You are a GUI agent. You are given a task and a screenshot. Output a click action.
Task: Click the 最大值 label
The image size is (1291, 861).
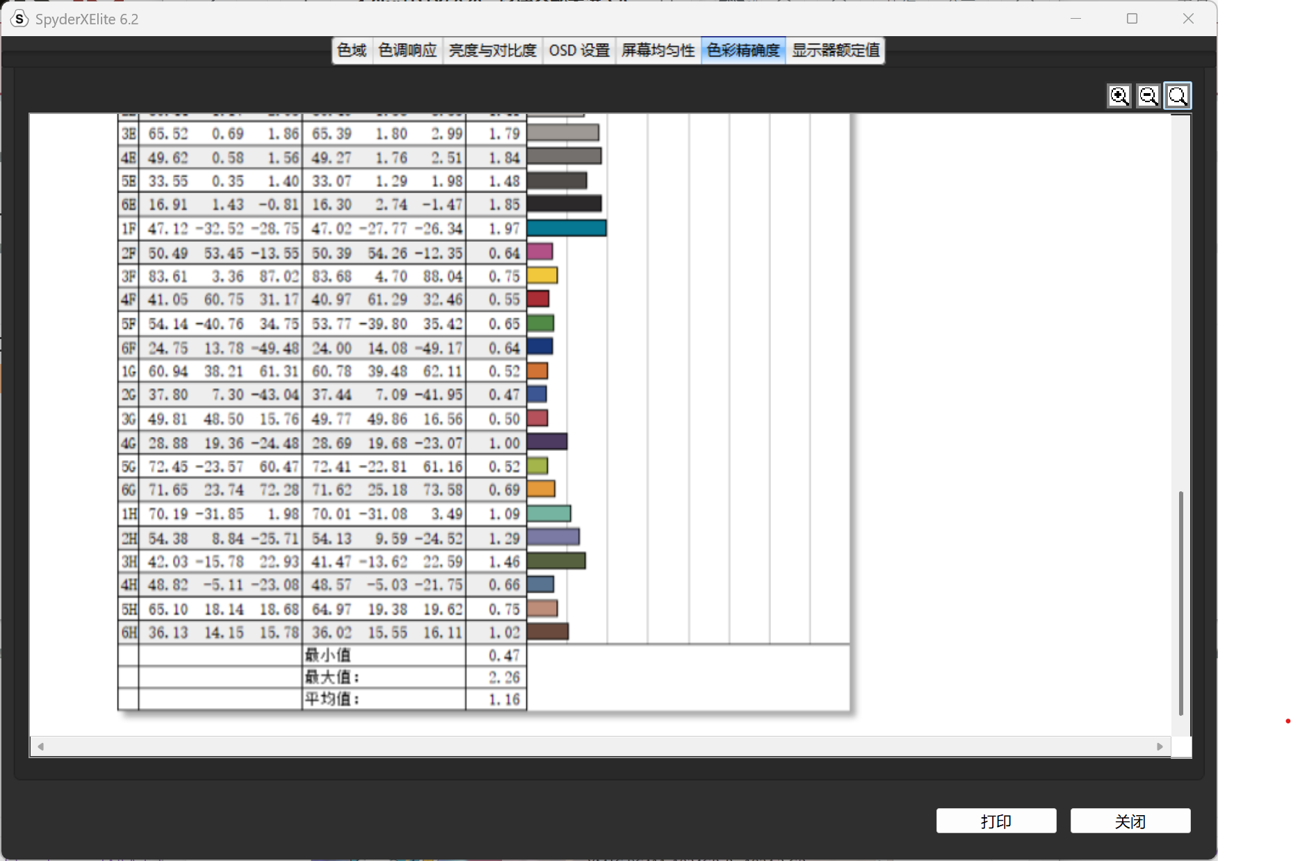(x=332, y=677)
